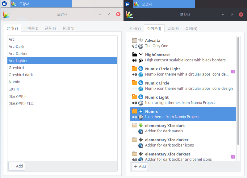The width and height of the screenshot is (247, 178).
Task: Select the Greybird-dark theme
Action: [62, 75]
